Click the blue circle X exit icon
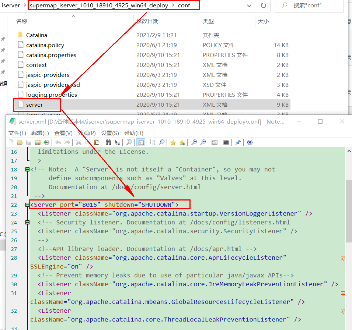Viewport: 352px width, 330px height. pos(250,142)
